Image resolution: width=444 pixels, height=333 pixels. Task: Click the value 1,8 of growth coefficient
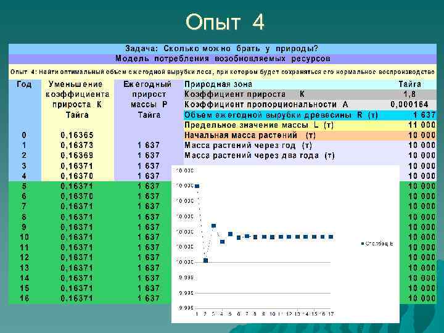click(409, 94)
